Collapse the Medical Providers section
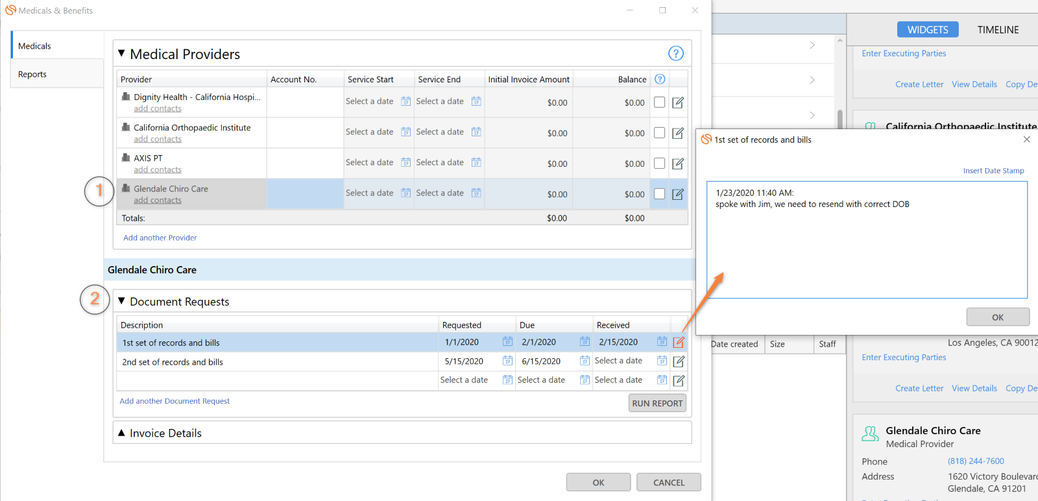The image size is (1038, 501). click(x=121, y=54)
